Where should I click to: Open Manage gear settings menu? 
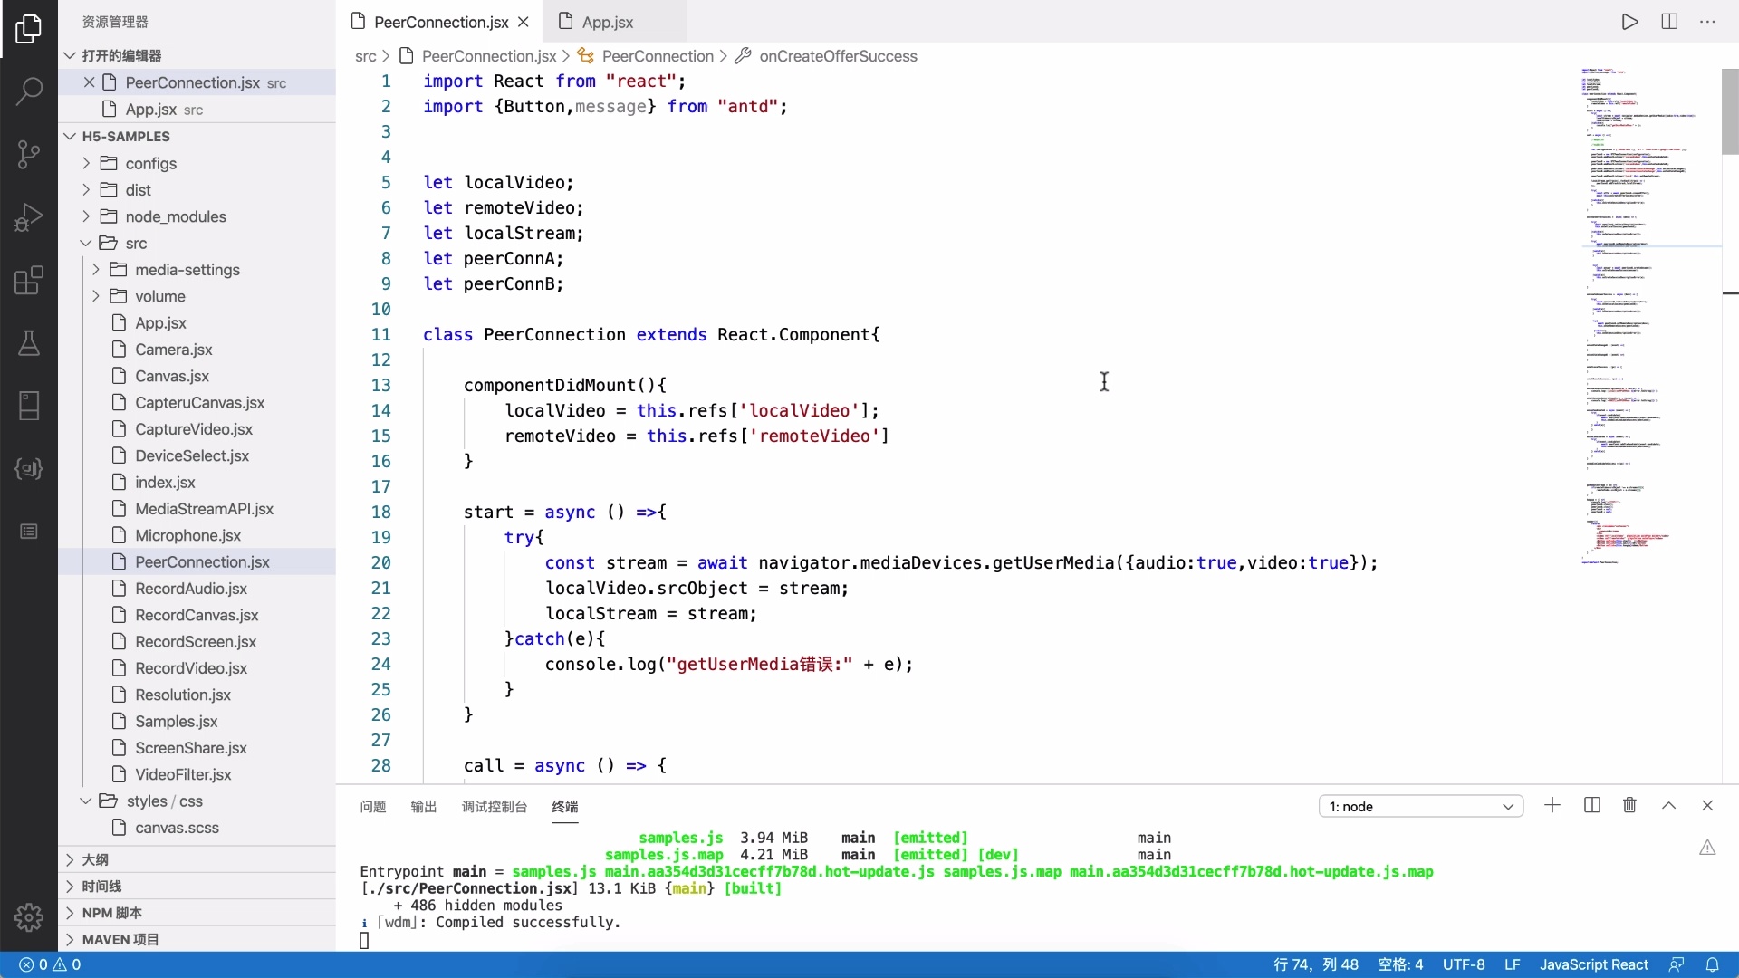[x=29, y=917]
